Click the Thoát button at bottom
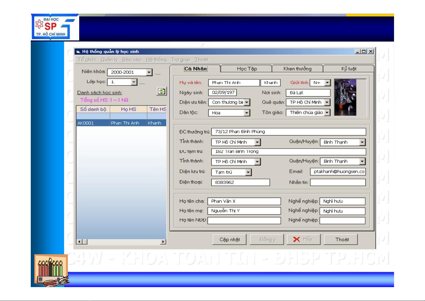Image resolution: width=425 pixels, height=301 pixels. tap(341, 239)
